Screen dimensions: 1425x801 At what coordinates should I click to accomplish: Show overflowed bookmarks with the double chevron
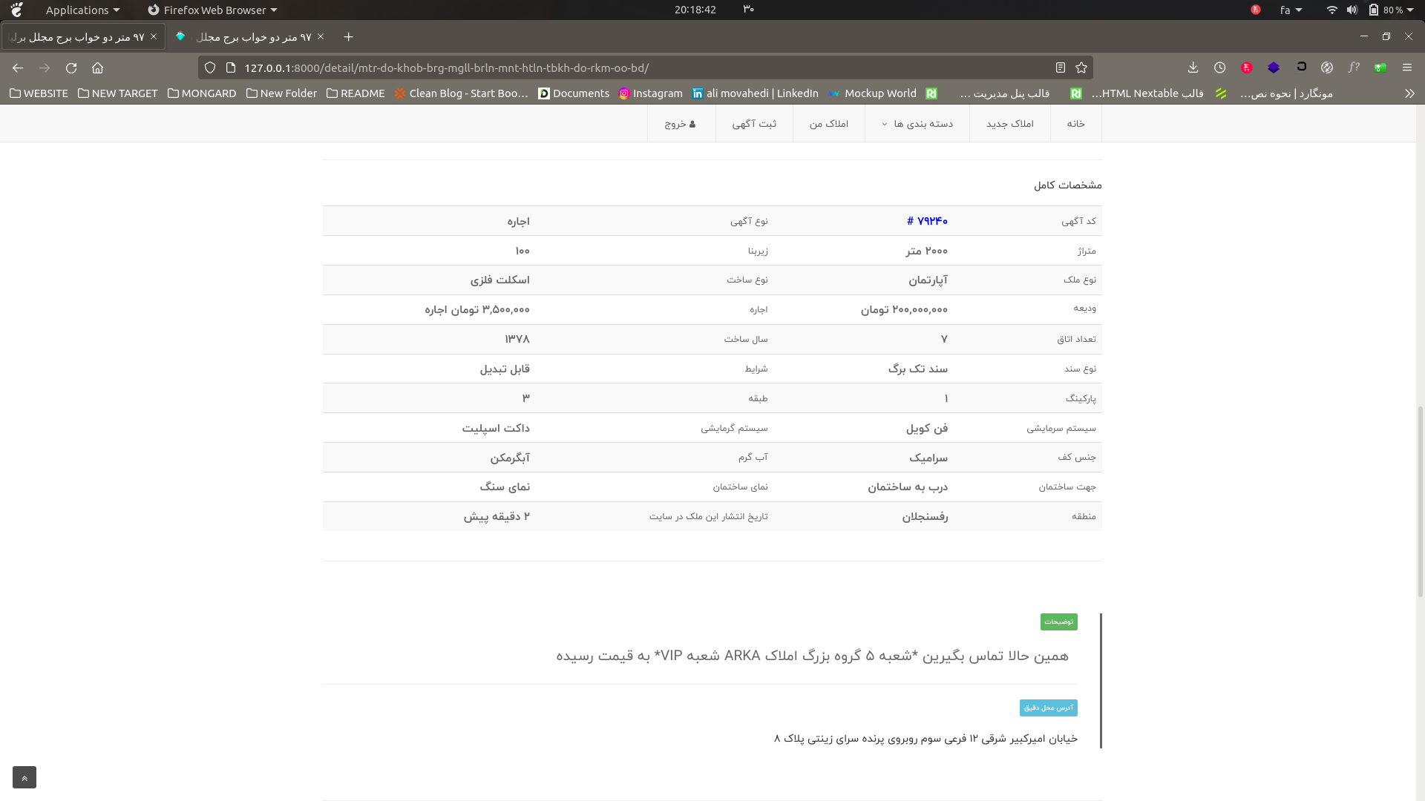(x=1409, y=93)
